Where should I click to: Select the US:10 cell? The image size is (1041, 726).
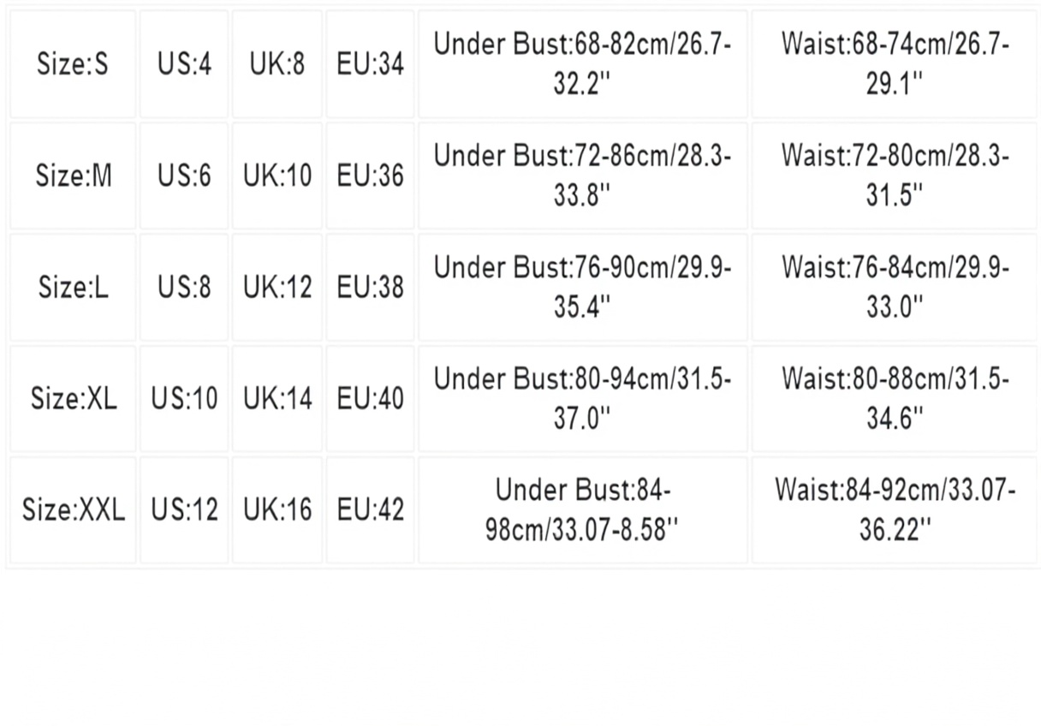pyautogui.click(x=184, y=398)
